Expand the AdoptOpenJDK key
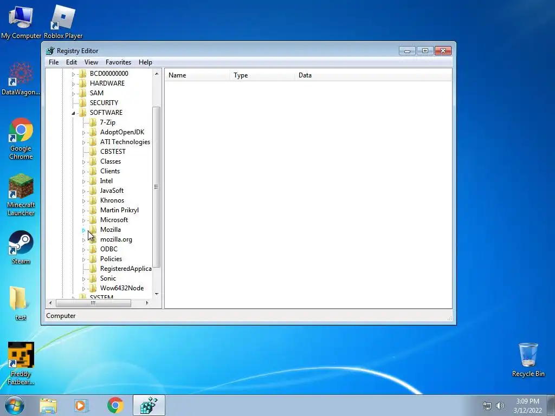Image resolution: width=555 pixels, height=416 pixels. [83, 133]
